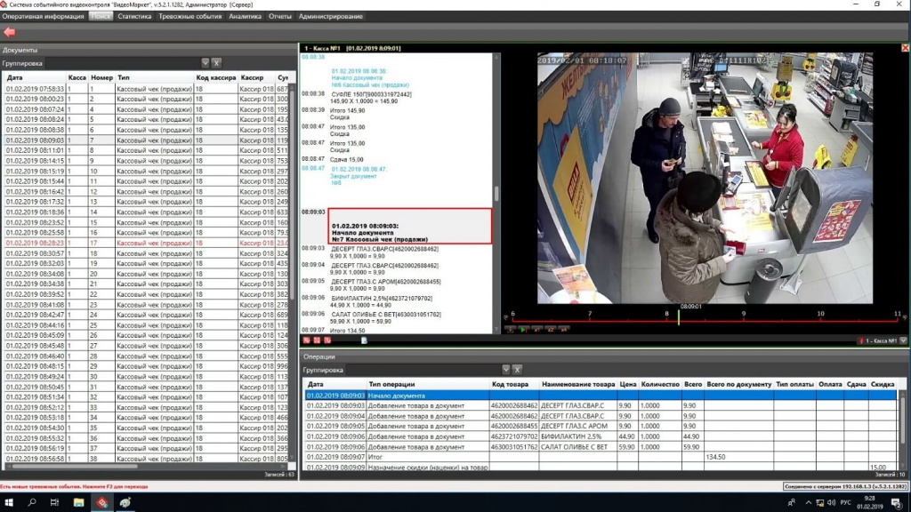This screenshot has height=512, width=911.
Task: Clear the Operations grouping with the X button
Action: click(517, 369)
